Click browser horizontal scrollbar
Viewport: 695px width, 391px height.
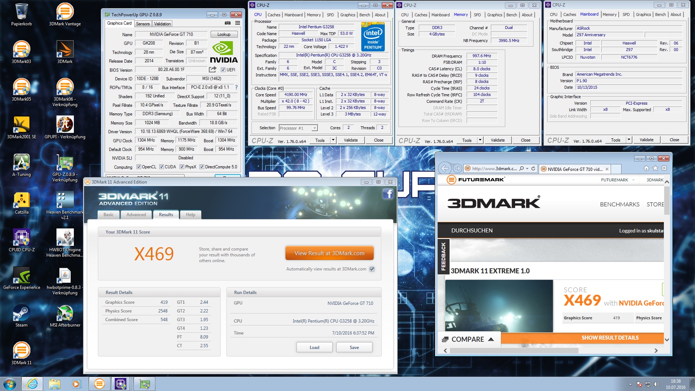pyautogui.click(x=513, y=350)
